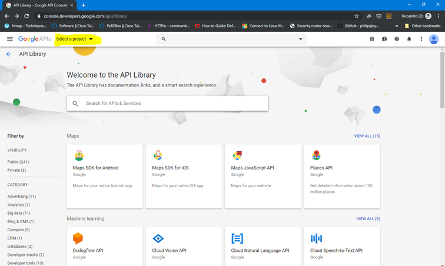Click the top header search box

click(231, 39)
